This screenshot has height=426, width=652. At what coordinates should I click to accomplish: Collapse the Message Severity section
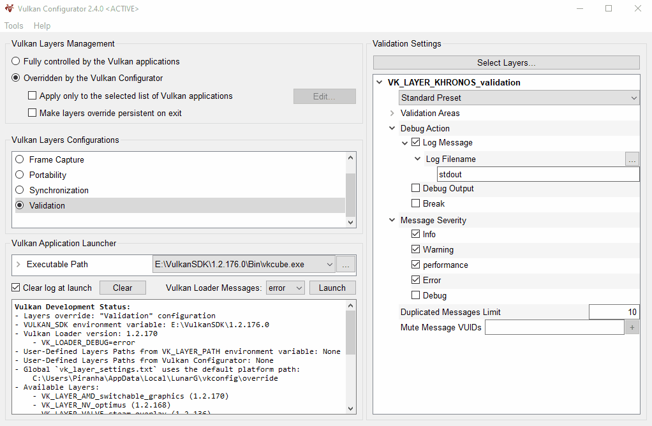coord(392,220)
